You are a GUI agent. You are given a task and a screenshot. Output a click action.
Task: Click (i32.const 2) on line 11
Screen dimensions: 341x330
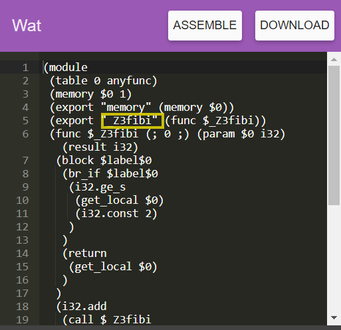click(x=116, y=214)
